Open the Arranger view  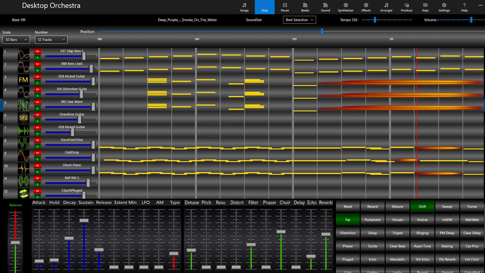tap(386, 7)
